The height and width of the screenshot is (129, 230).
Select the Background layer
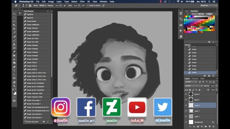pos(201,122)
